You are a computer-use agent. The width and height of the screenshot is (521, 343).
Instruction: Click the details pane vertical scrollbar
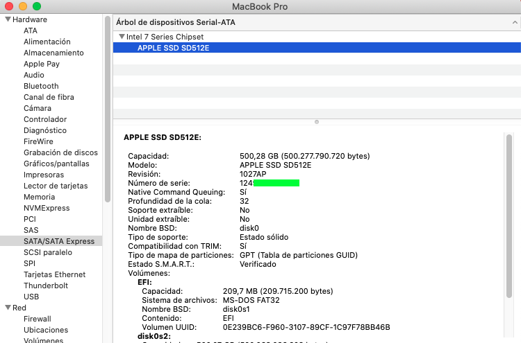tap(509, 216)
